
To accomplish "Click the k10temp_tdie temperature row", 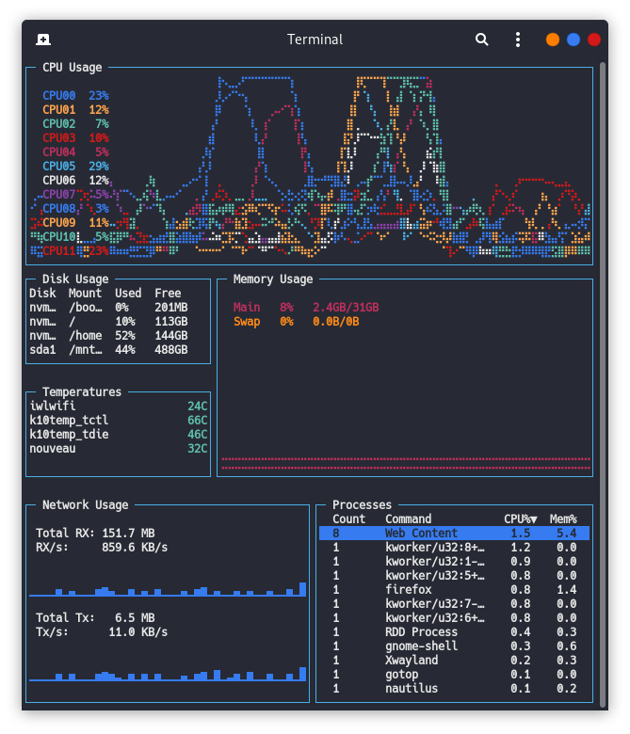I will point(118,435).
